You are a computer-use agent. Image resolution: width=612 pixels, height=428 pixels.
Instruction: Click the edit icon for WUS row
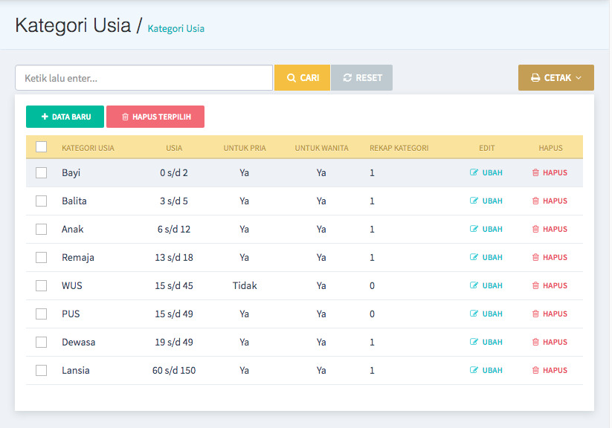click(x=474, y=286)
